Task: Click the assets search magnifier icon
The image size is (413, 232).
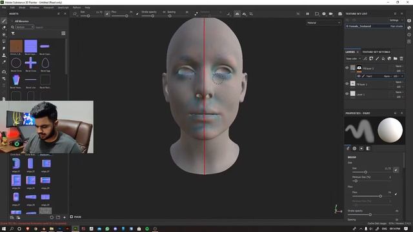Action: (x=12, y=27)
